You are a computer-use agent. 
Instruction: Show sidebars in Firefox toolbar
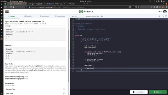157,7
